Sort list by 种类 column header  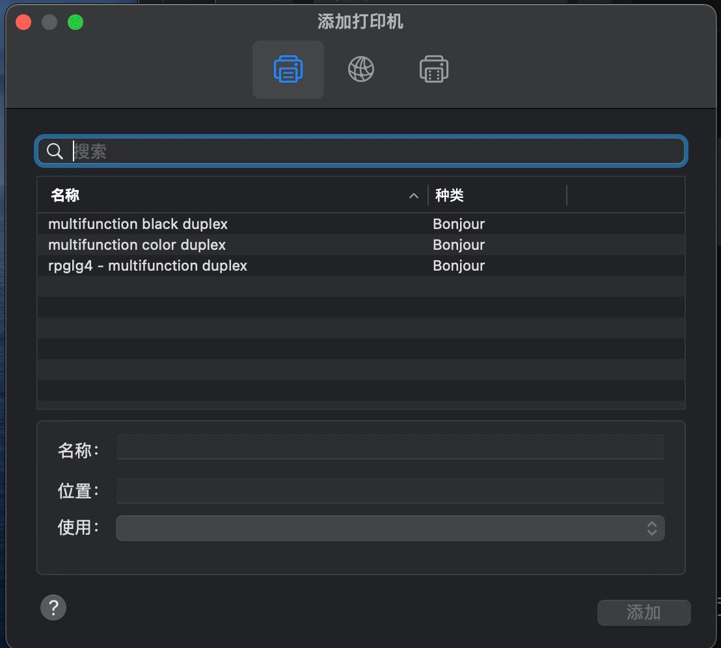pyautogui.click(x=497, y=195)
